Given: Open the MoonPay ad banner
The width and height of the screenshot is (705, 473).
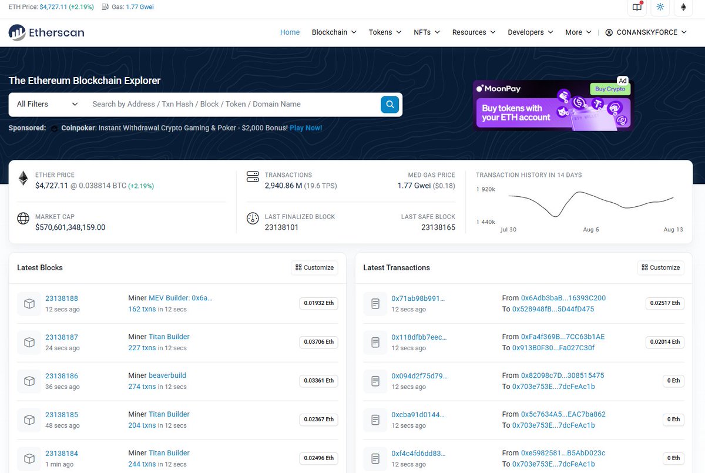Looking at the screenshot, I should (x=553, y=105).
